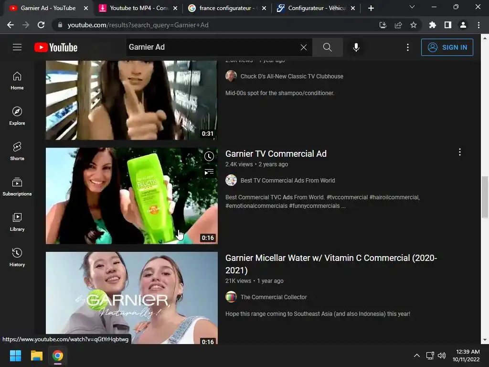Install app icon in address bar
This screenshot has width=489, height=367.
pos(383,25)
